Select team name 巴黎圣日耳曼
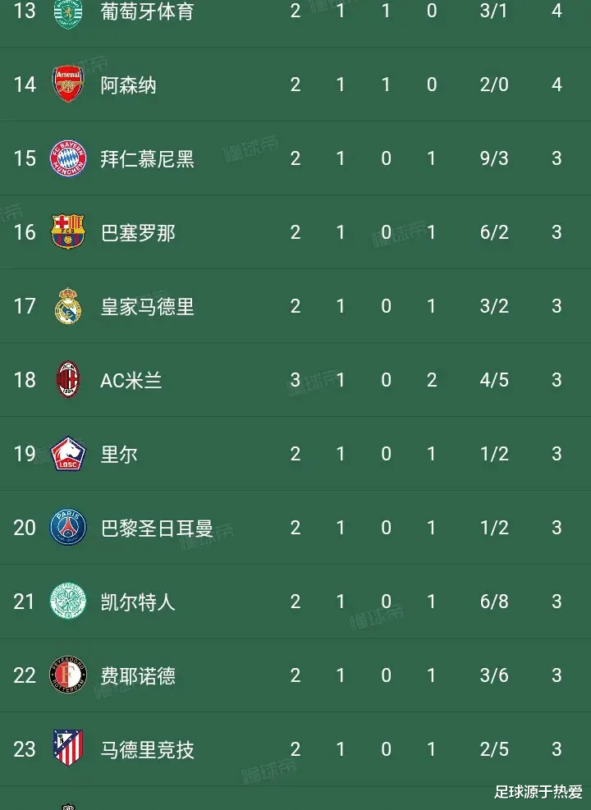 (x=157, y=528)
